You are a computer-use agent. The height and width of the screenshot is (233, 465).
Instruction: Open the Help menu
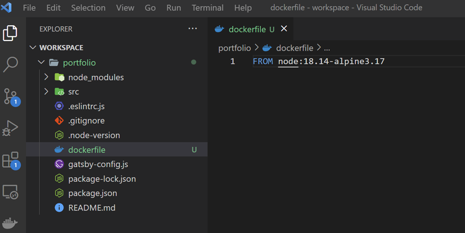(243, 8)
